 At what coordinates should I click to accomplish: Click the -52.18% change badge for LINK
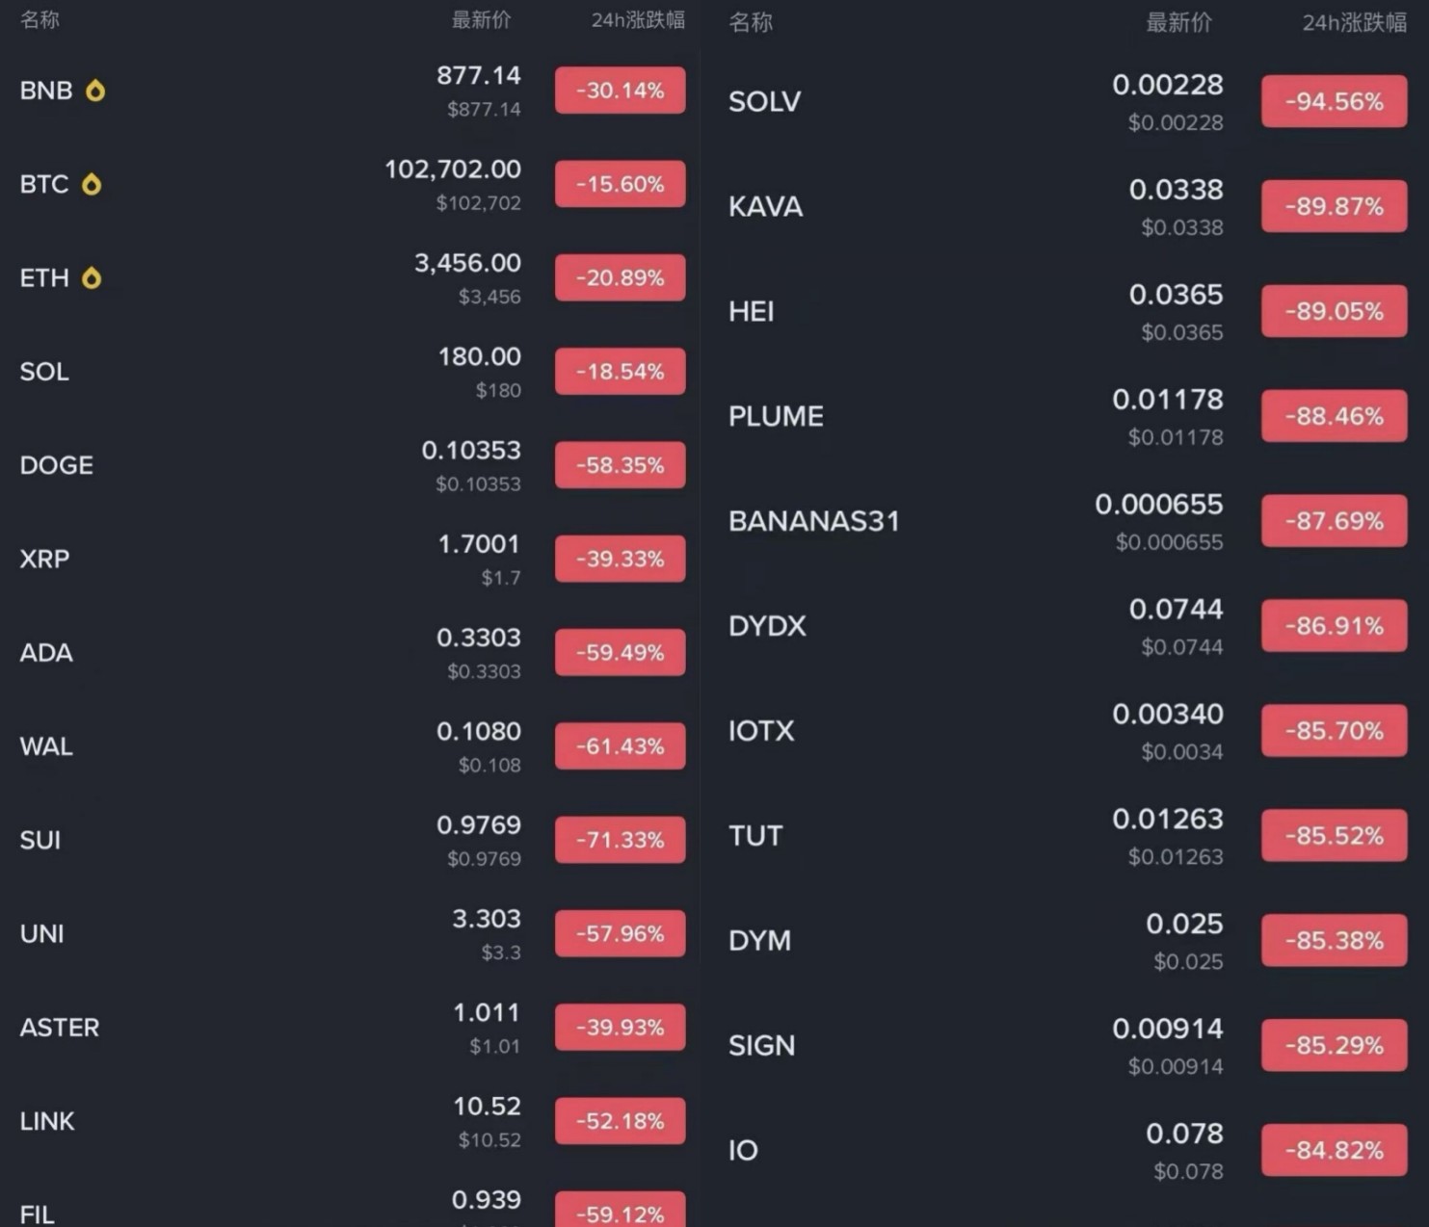(620, 1121)
